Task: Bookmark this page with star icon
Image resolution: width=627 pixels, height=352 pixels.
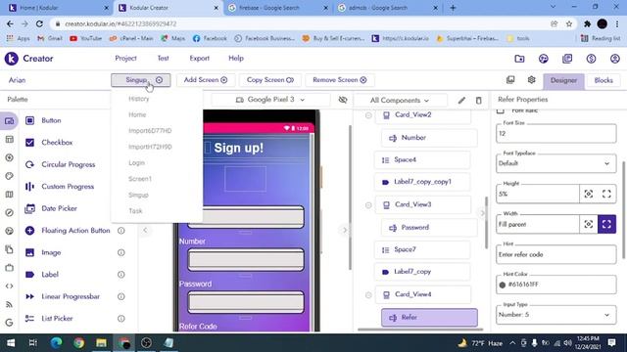Action: click(x=569, y=23)
